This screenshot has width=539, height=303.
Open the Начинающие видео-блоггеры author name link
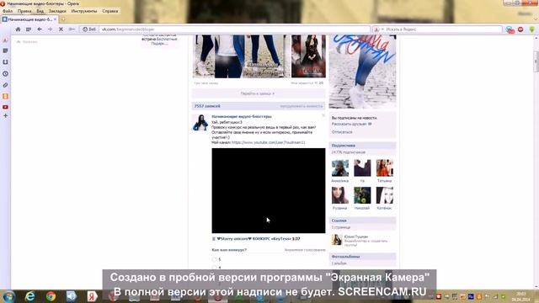point(242,116)
